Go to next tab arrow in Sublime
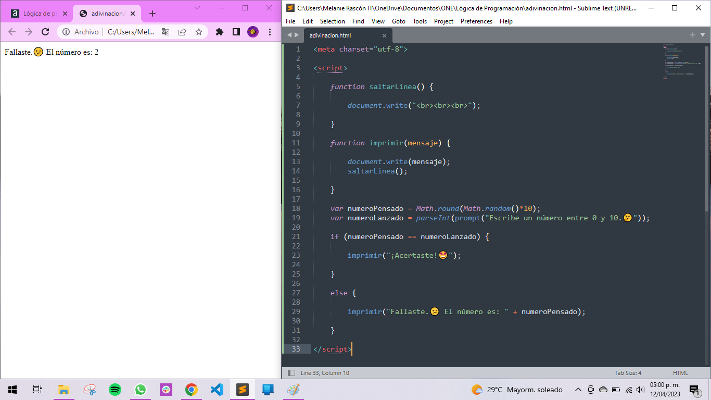The width and height of the screenshot is (711, 400). [297, 35]
